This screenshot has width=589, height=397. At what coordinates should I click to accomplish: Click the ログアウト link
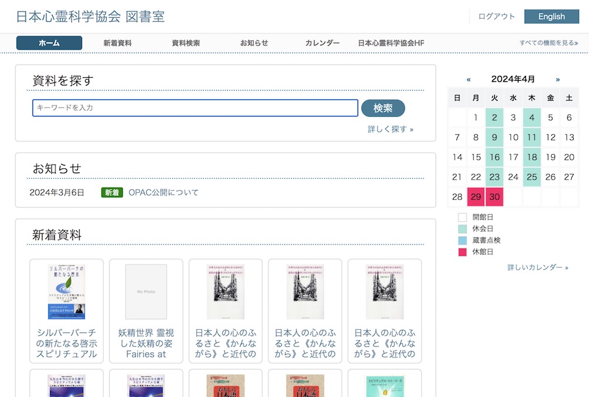pos(497,16)
